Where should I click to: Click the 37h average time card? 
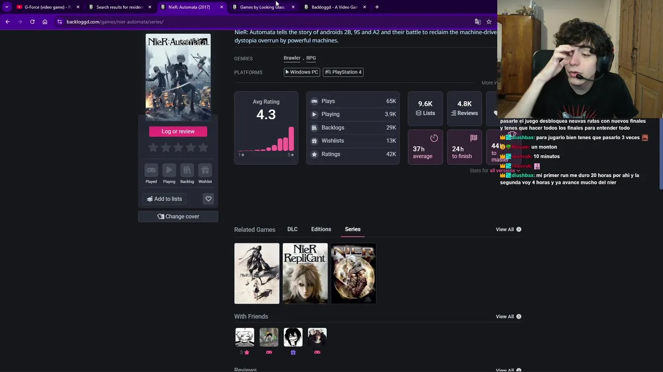pos(425,147)
